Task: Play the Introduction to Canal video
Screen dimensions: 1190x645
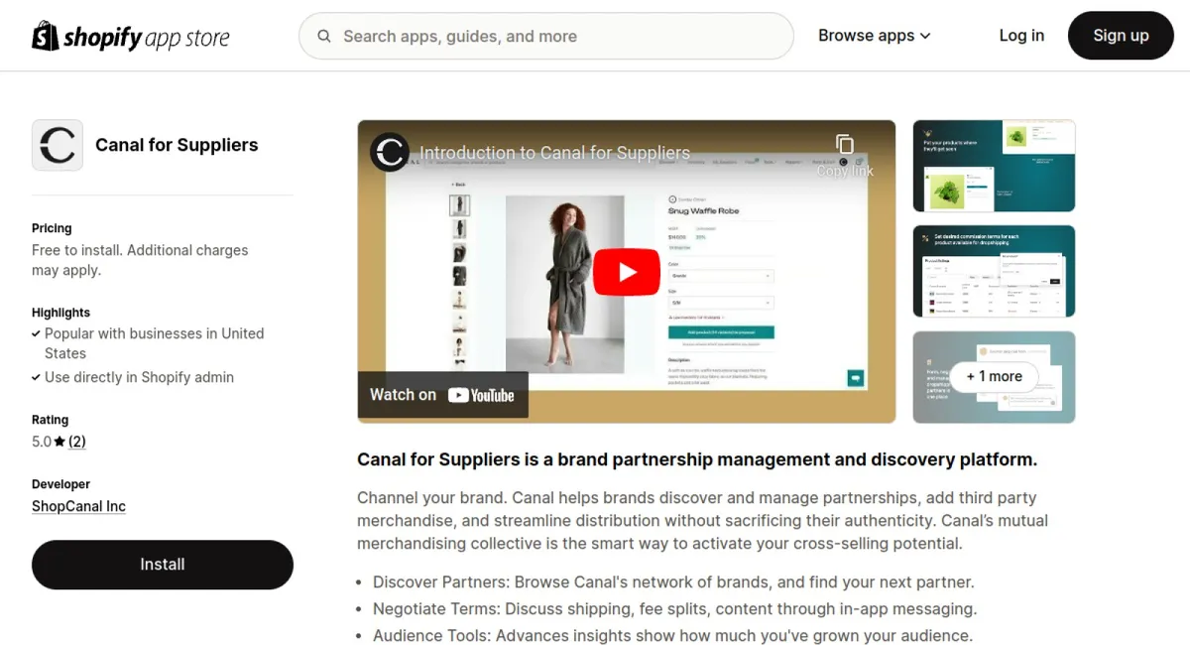Action: click(627, 272)
